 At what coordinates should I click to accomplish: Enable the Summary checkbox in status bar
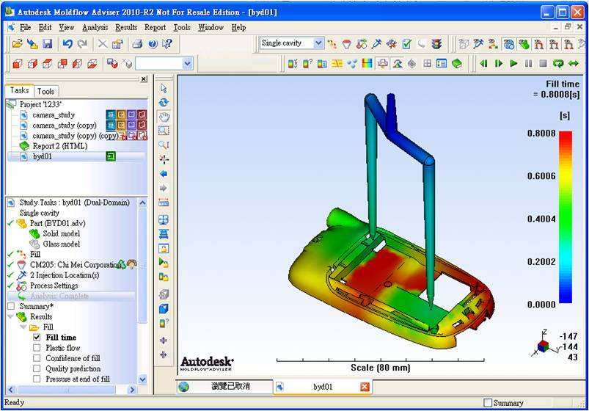[x=488, y=403]
